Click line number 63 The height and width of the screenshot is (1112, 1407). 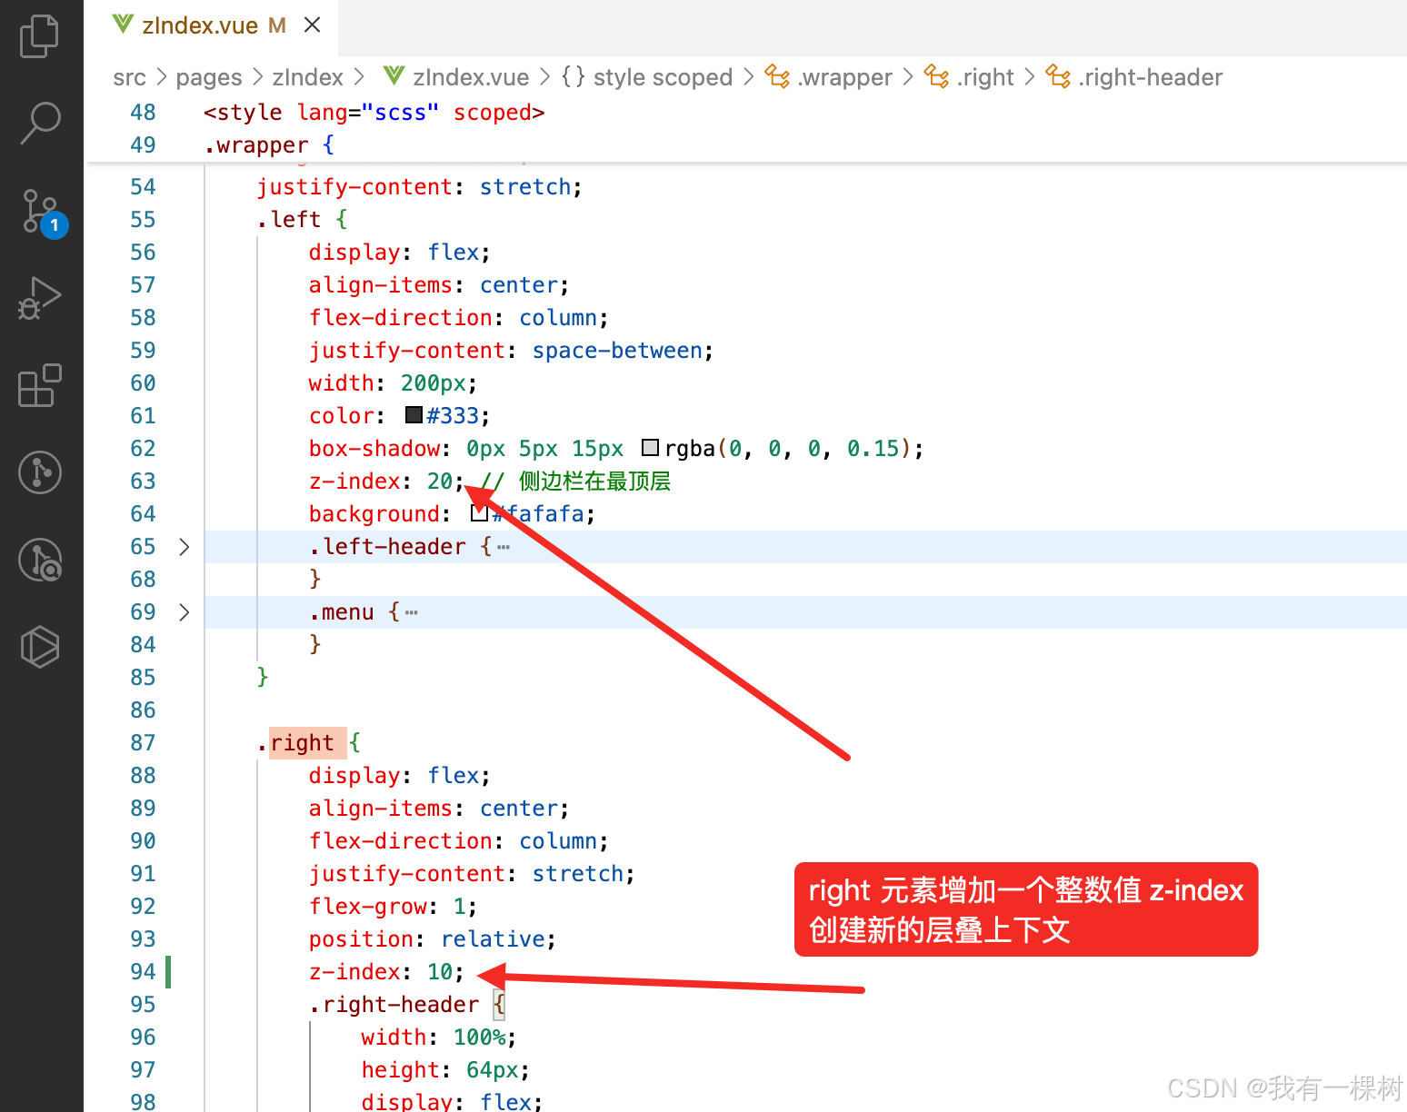[144, 482]
